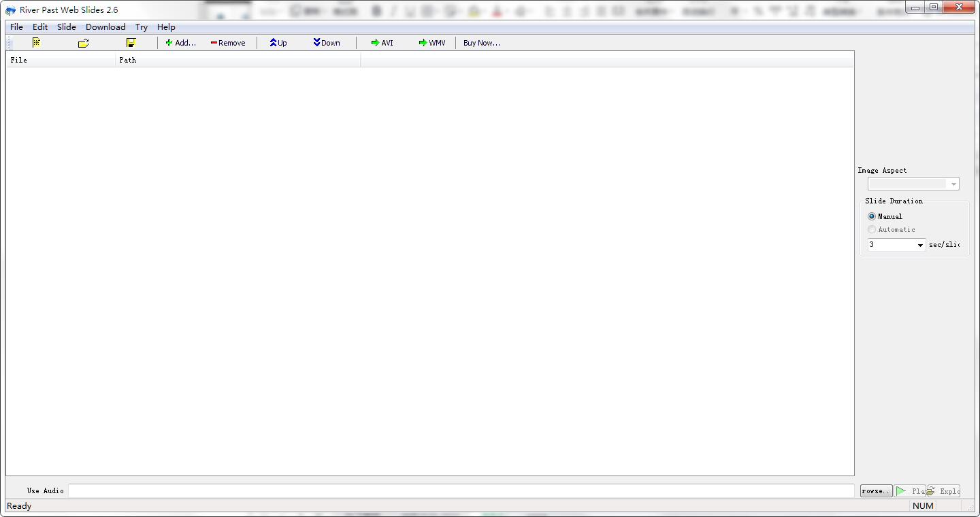Click the Remove toolbar button

pos(227,43)
